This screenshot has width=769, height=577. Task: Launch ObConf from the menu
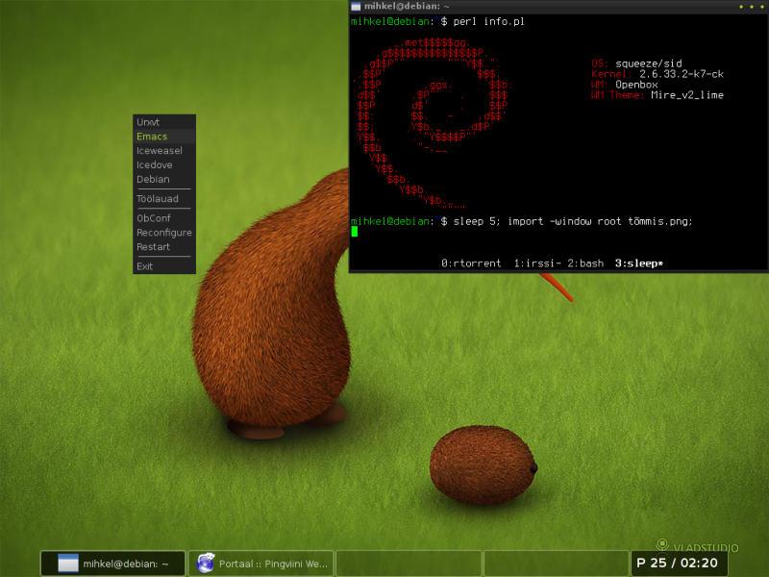click(x=164, y=218)
